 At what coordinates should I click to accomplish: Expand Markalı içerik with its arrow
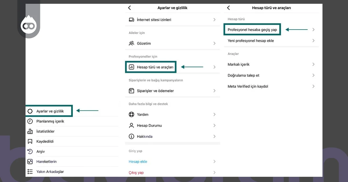[313, 64]
